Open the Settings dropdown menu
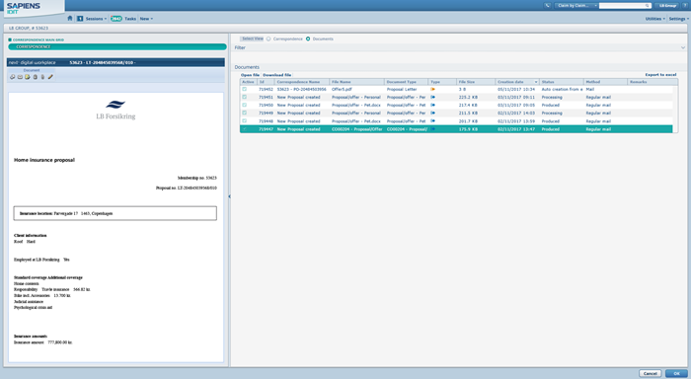The width and height of the screenshot is (691, 379). pyautogui.click(x=679, y=19)
